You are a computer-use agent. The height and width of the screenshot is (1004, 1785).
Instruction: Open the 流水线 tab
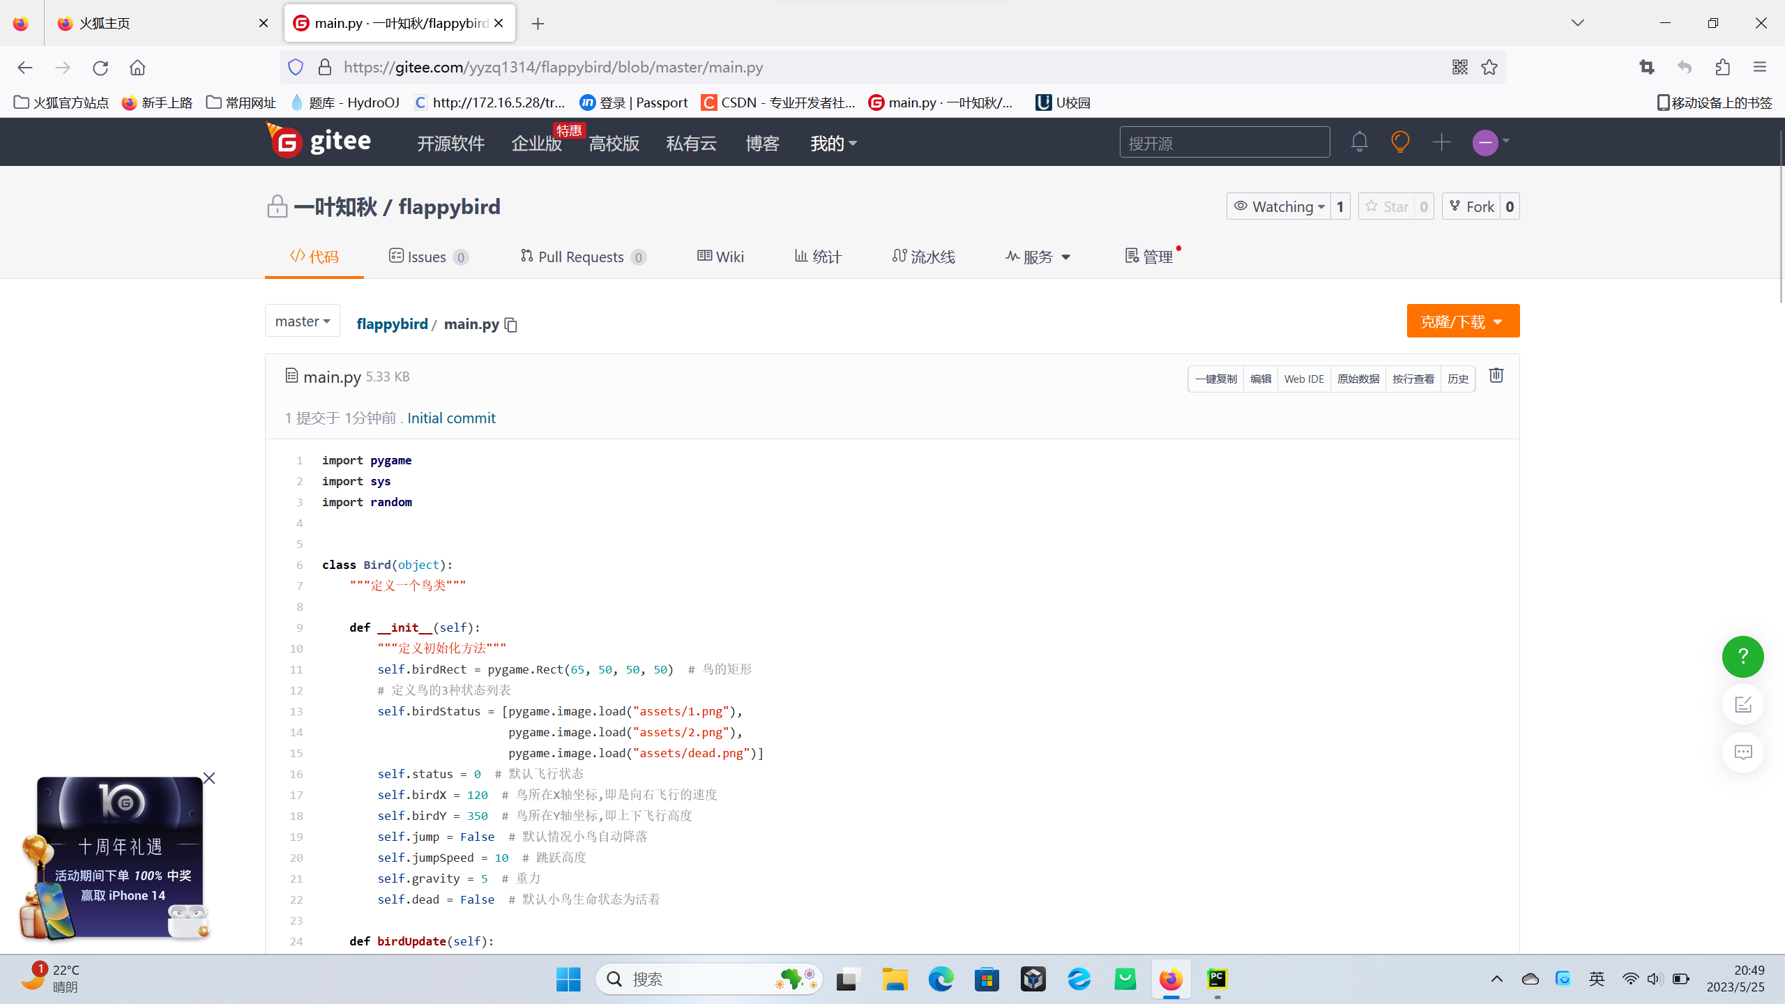[x=923, y=257]
